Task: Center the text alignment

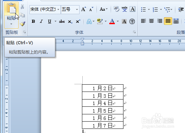Action: 151,21
